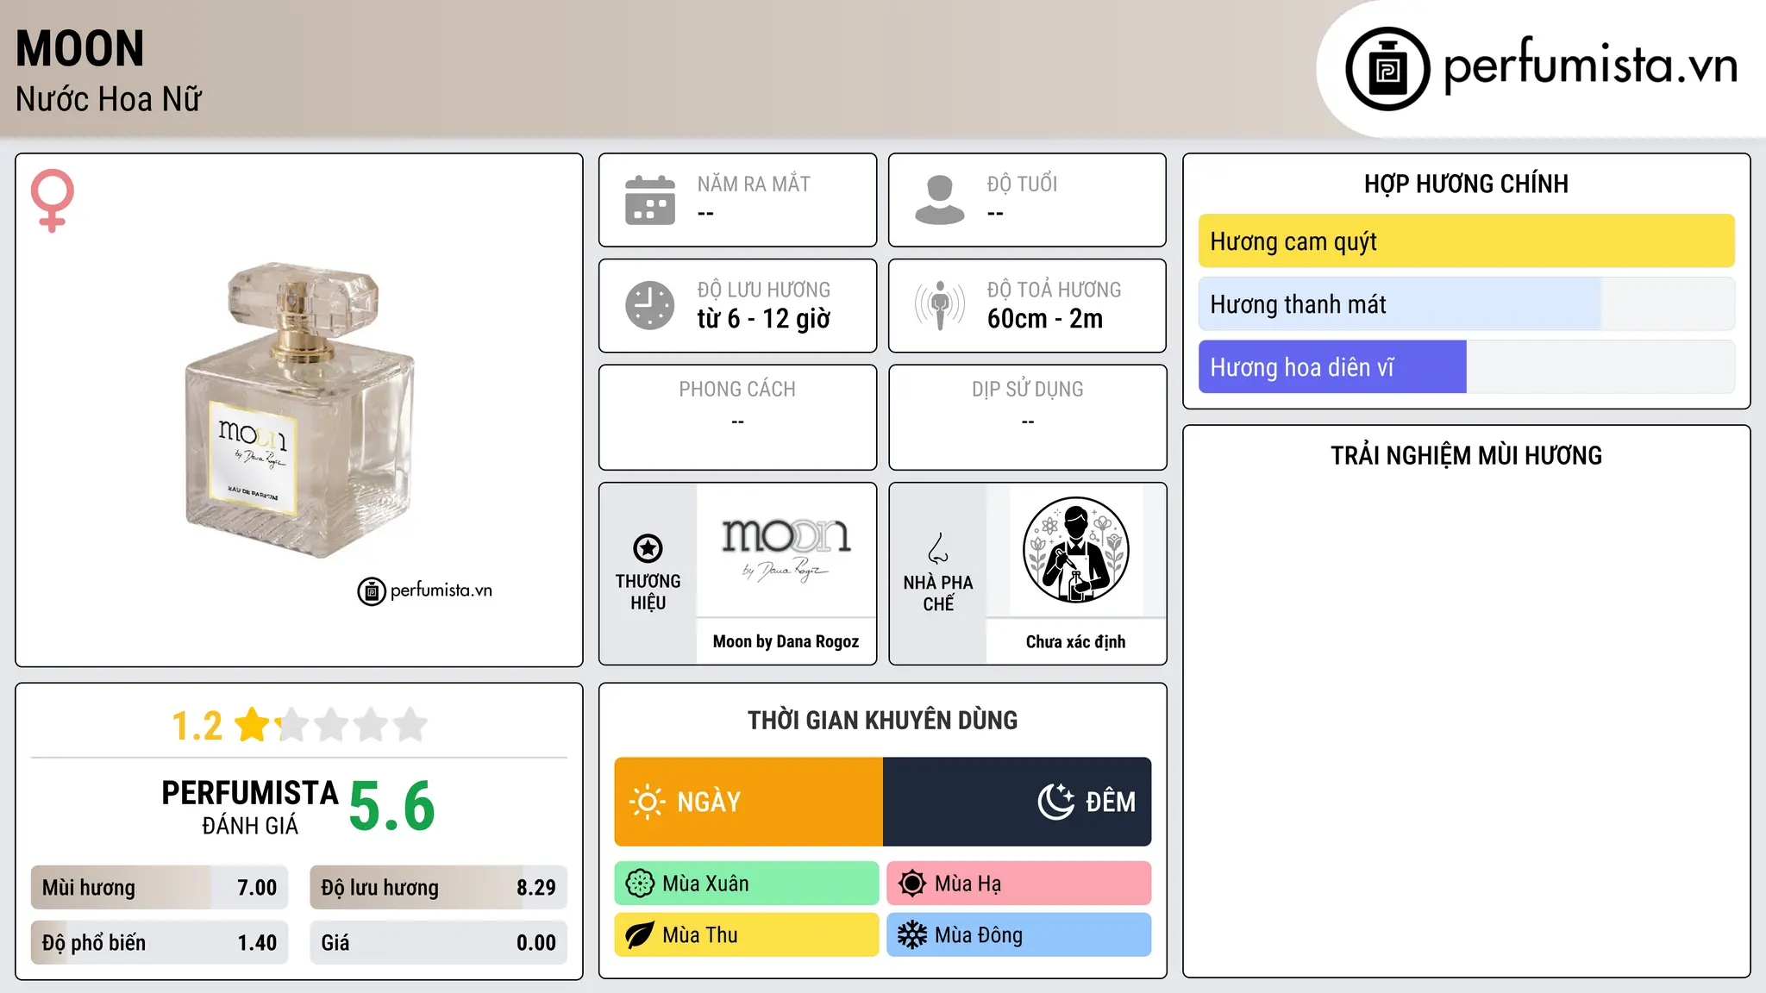Click the Thời gian khuyên dùng heading
The width and height of the screenshot is (1766, 993).
click(883, 720)
